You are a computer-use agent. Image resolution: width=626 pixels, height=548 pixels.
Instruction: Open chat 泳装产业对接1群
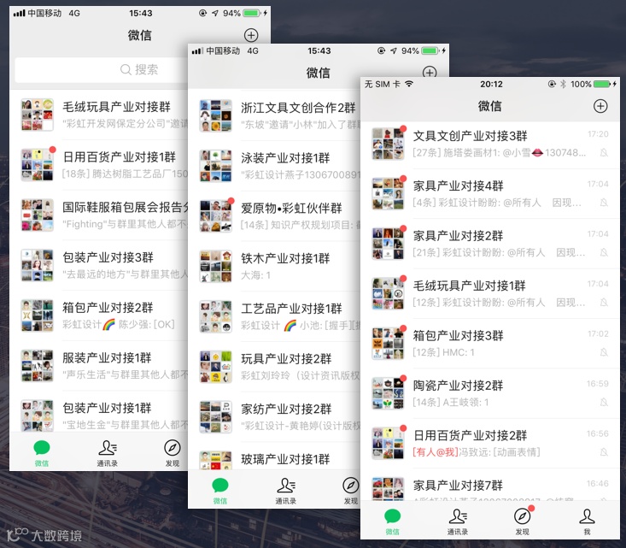(x=274, y=166)
